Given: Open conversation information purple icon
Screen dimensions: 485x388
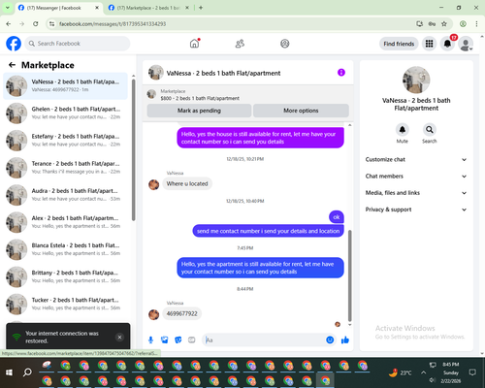Looking at the screenshot, I should (x=341, y=73).
